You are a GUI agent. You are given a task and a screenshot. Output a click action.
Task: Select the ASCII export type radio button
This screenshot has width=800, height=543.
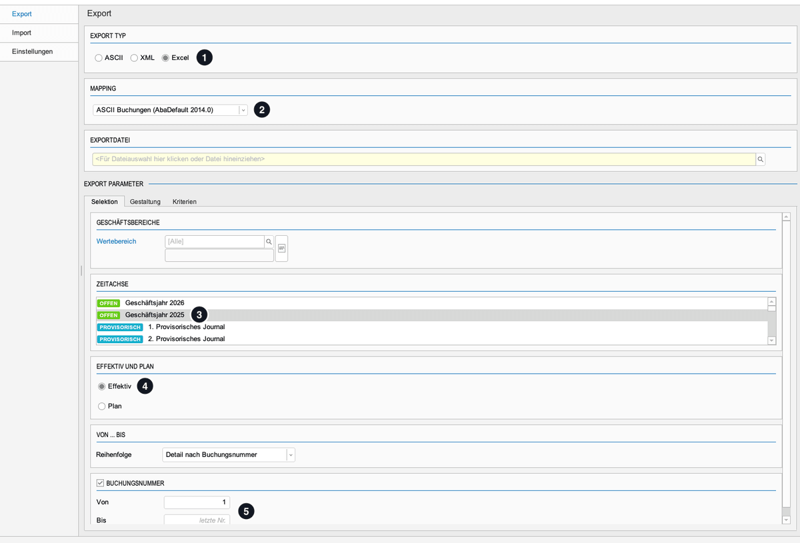(99, 58)
